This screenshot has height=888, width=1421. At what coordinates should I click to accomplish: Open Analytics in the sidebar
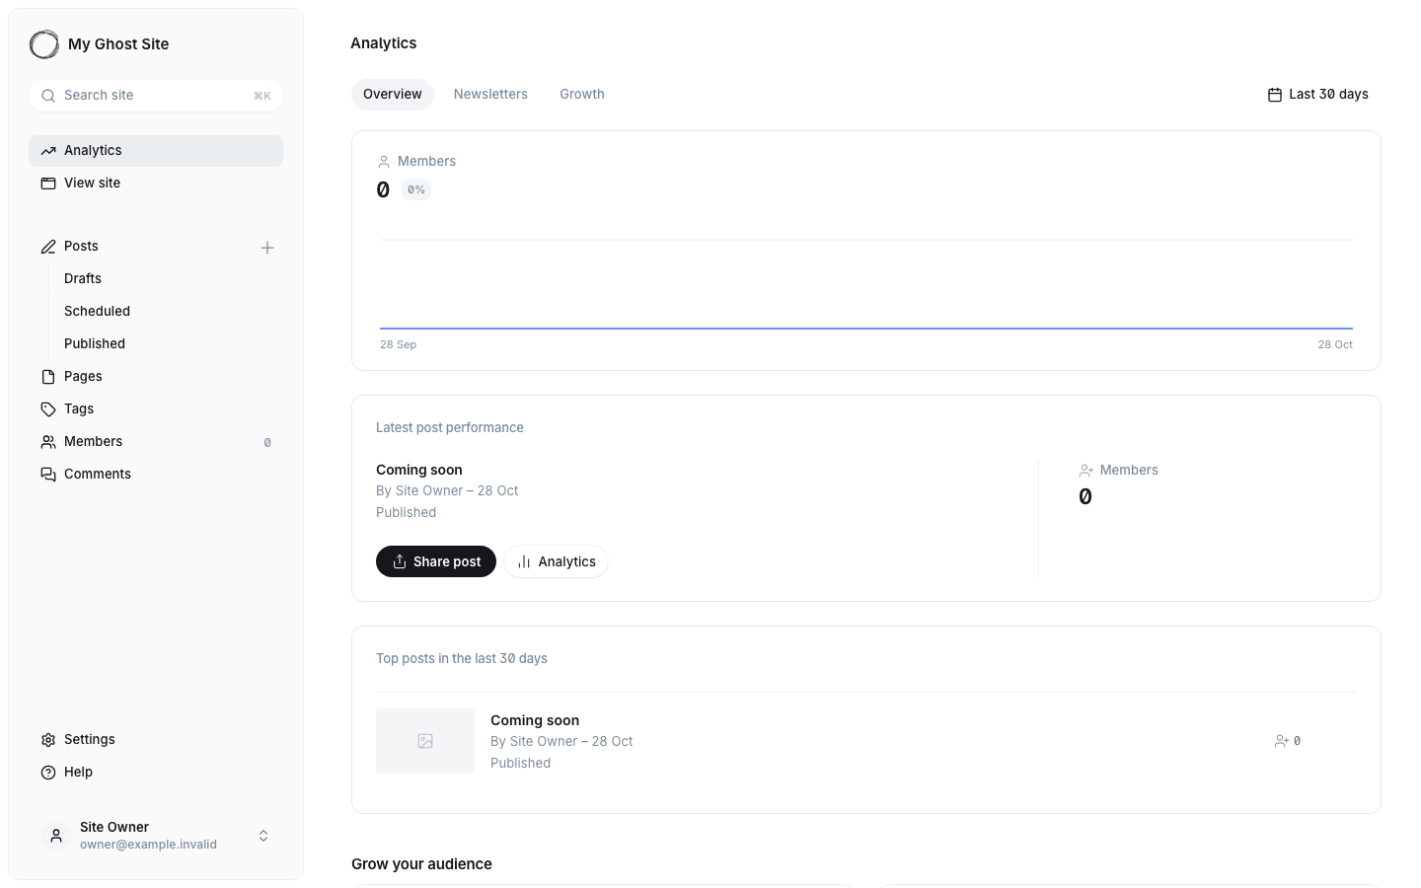[156, 151]
